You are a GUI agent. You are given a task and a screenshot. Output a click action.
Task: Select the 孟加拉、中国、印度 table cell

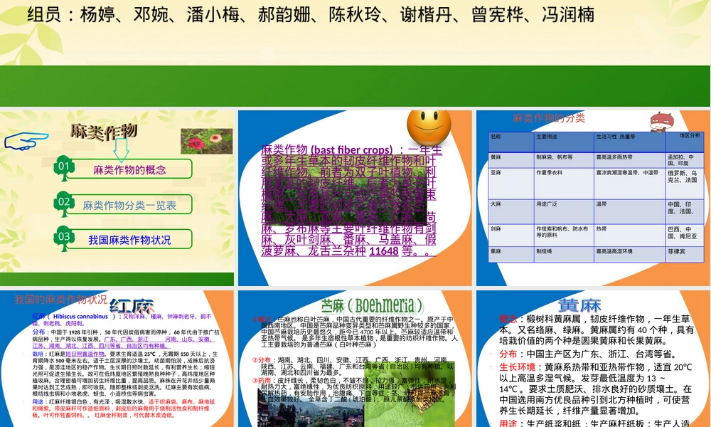pyautogui.click(x=684, y=159)
